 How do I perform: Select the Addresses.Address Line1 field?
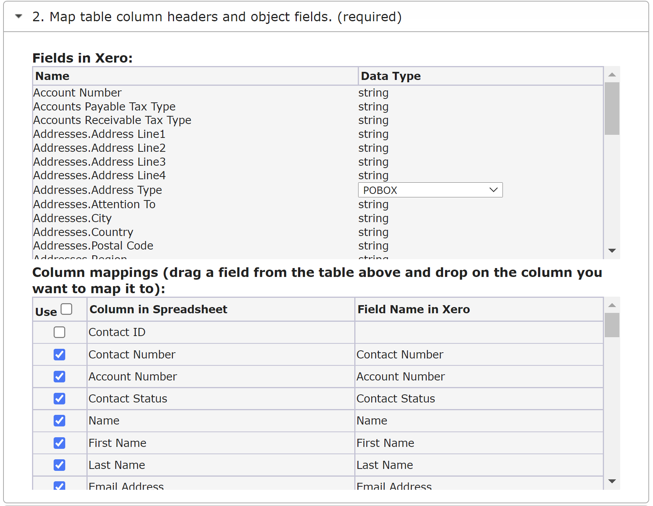pyautogui.click(x=99, y=134)
